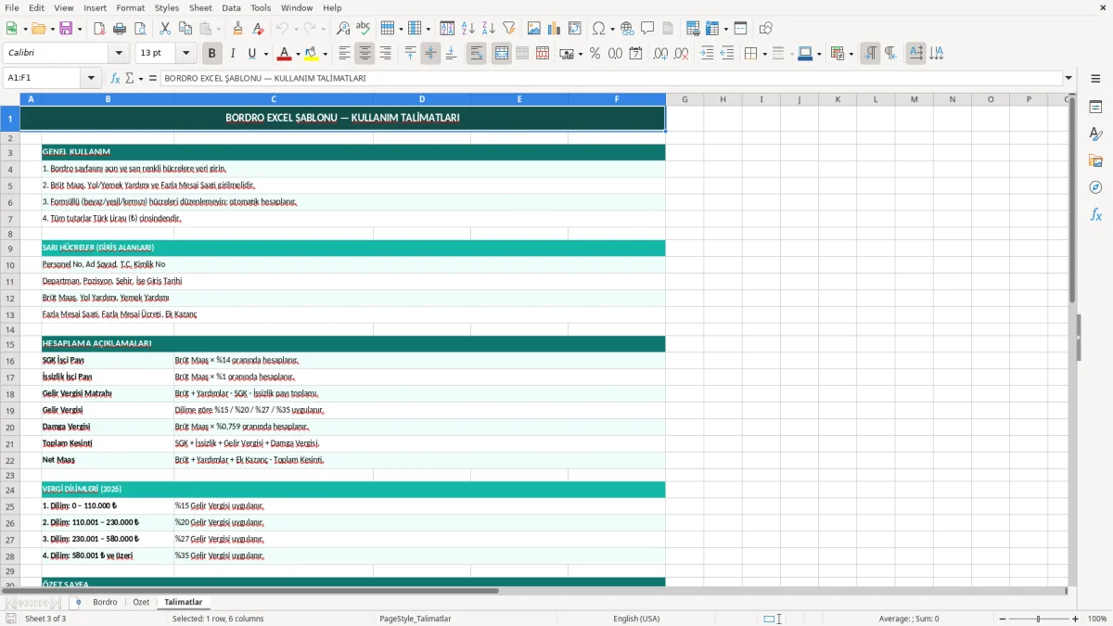Run the spelling check
1113x626 pixels.
point(364,28)
